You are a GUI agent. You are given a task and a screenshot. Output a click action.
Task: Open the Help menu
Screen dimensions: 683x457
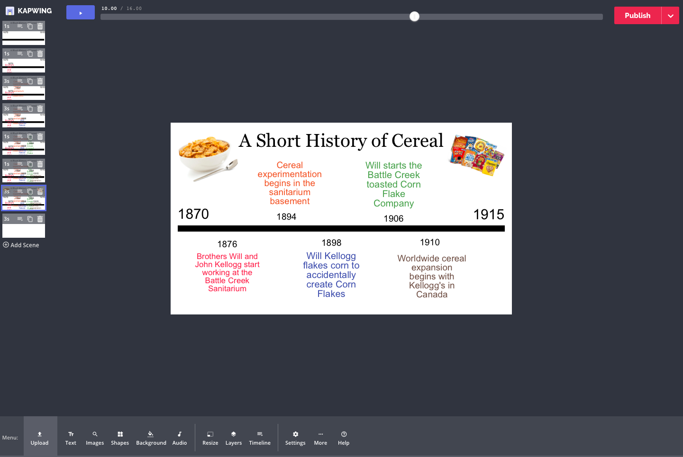tap(344, 438)
